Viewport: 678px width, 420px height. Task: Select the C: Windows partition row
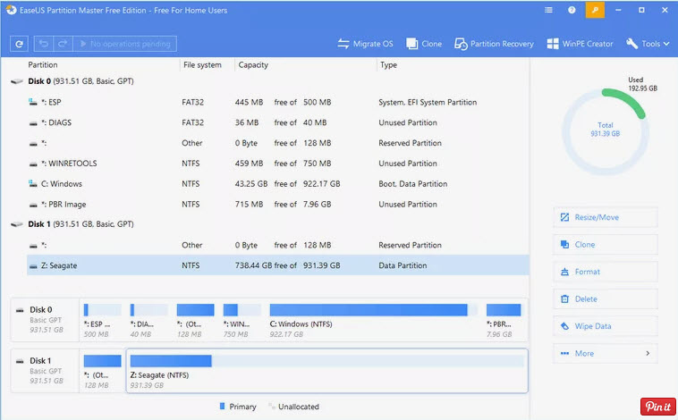coord(277,184)
